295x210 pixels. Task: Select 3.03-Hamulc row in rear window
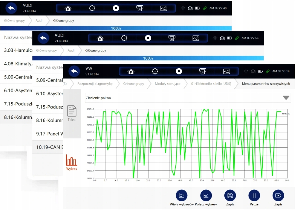(x=16, y=50)
